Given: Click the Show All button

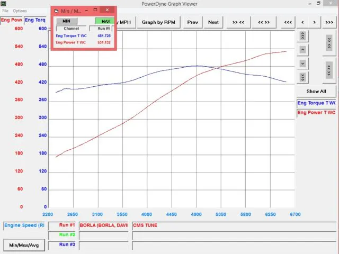Looking at the screenshot, I should 316,92.
